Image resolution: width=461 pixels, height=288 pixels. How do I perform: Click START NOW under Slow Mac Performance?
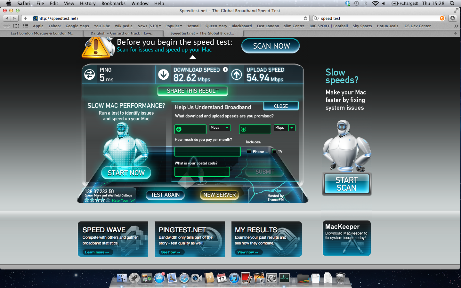(126, 173)
